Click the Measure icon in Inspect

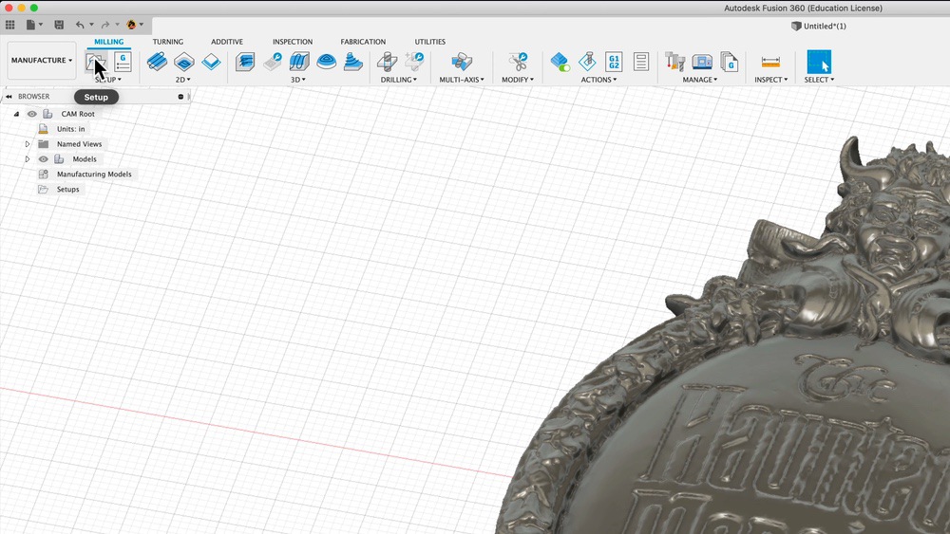point(770,62)
